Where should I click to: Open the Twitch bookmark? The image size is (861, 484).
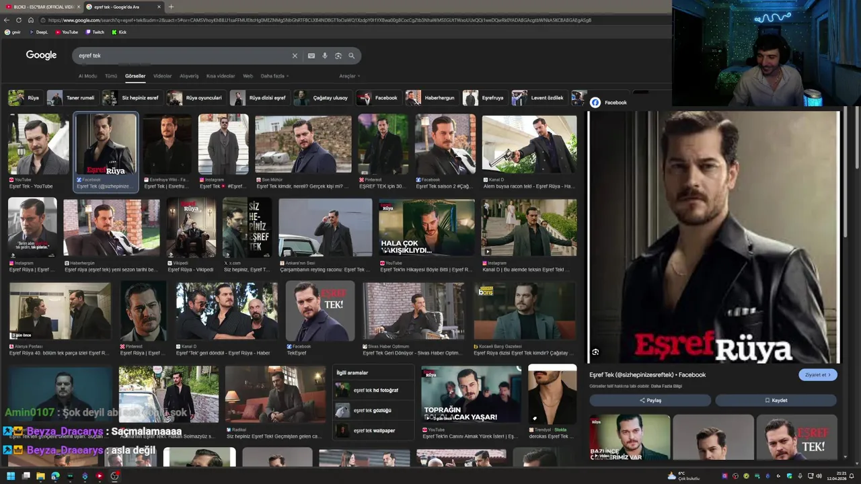[95, 32]
